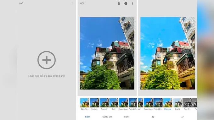Open the image info icon
Image resolution: width=214 pixels, height=120 pixels.
(126, 3)
